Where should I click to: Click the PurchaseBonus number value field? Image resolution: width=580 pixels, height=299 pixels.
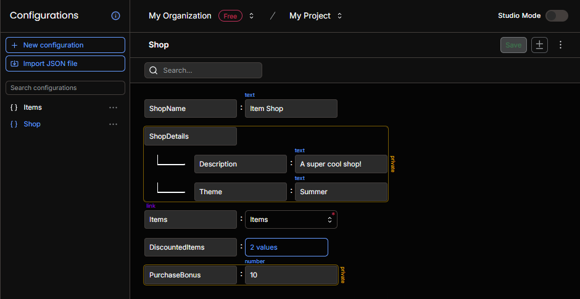(x=291, y=275)
